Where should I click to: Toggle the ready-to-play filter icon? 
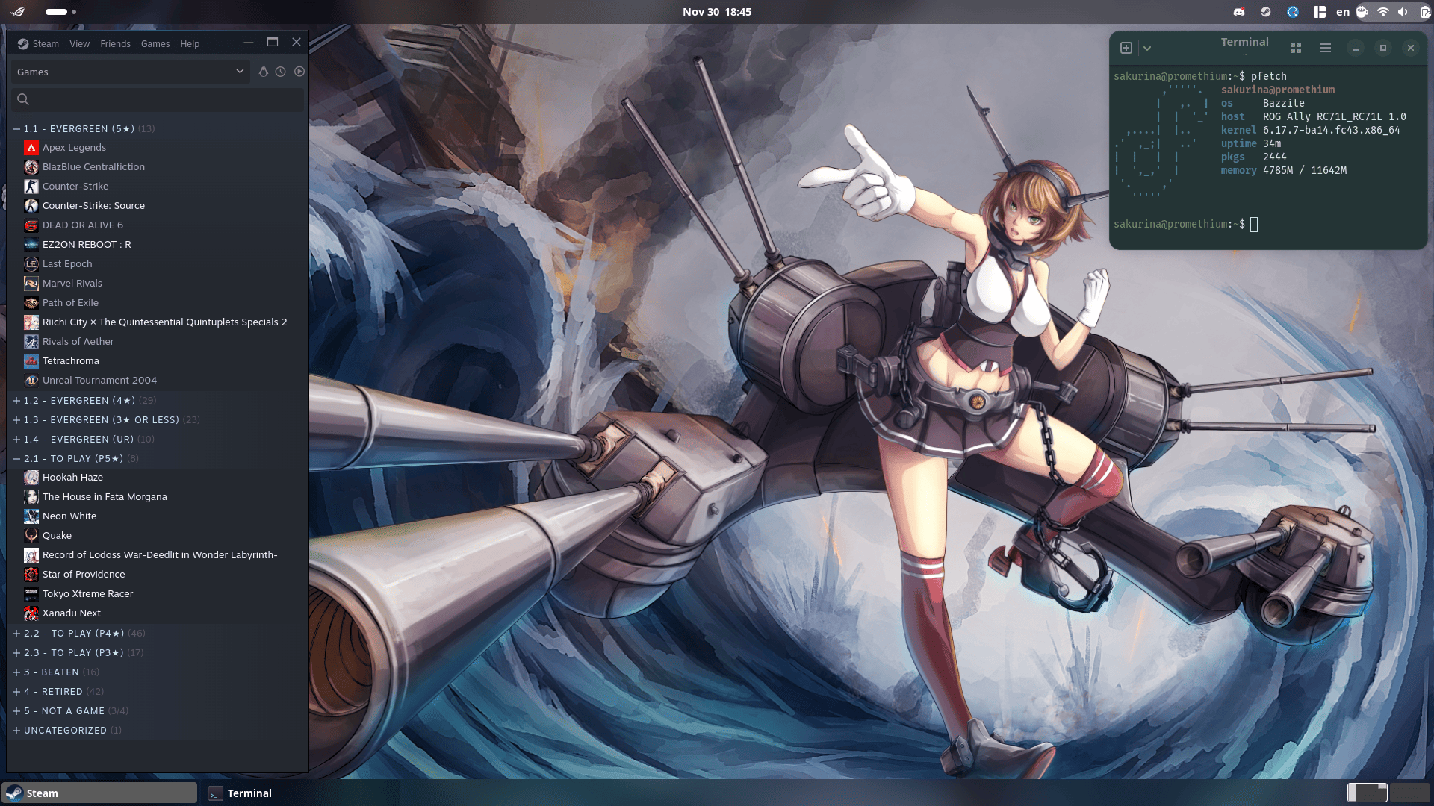[x=299, y=72]
